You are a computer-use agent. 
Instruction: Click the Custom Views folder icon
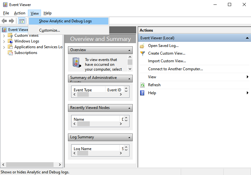pos(10,35)
